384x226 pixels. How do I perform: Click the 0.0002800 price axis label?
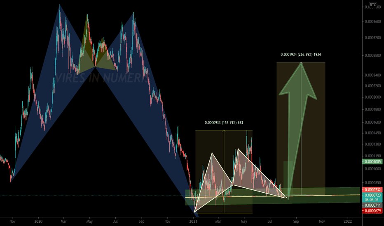[373, 55]
